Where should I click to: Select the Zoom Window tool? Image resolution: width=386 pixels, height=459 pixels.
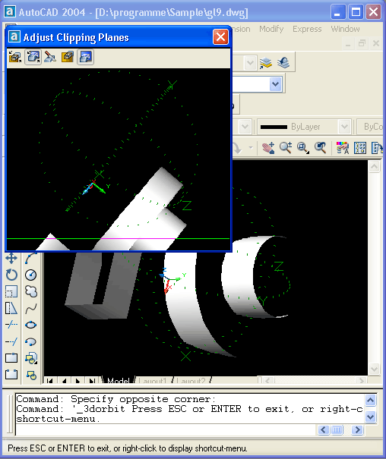(x=302, y=147)
